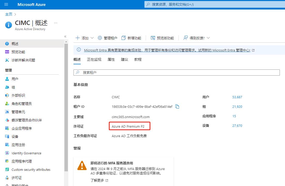
Task: Click the 管理单元 icon
Action: point(7,112)
